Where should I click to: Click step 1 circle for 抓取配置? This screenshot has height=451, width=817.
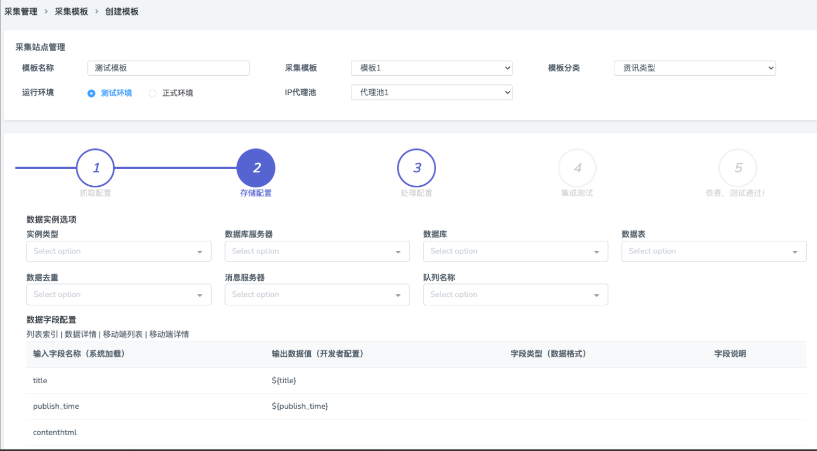(x=95, y=168)
